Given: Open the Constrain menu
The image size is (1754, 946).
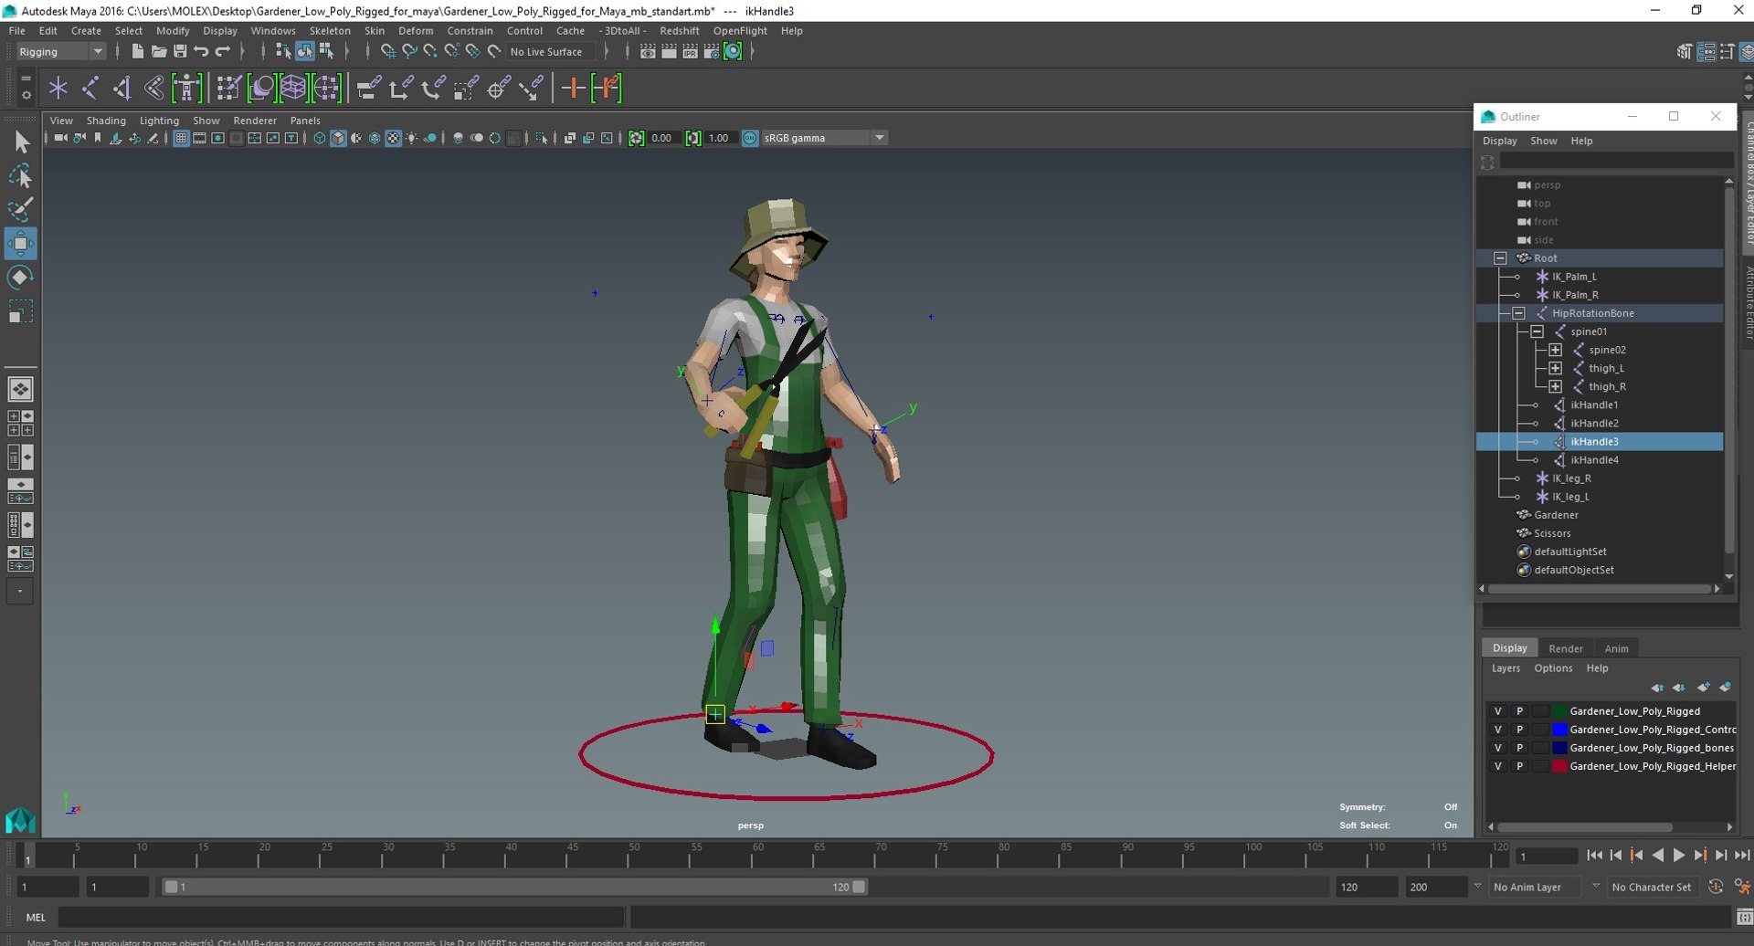Looking at the screenshot, I should [470, 31].
